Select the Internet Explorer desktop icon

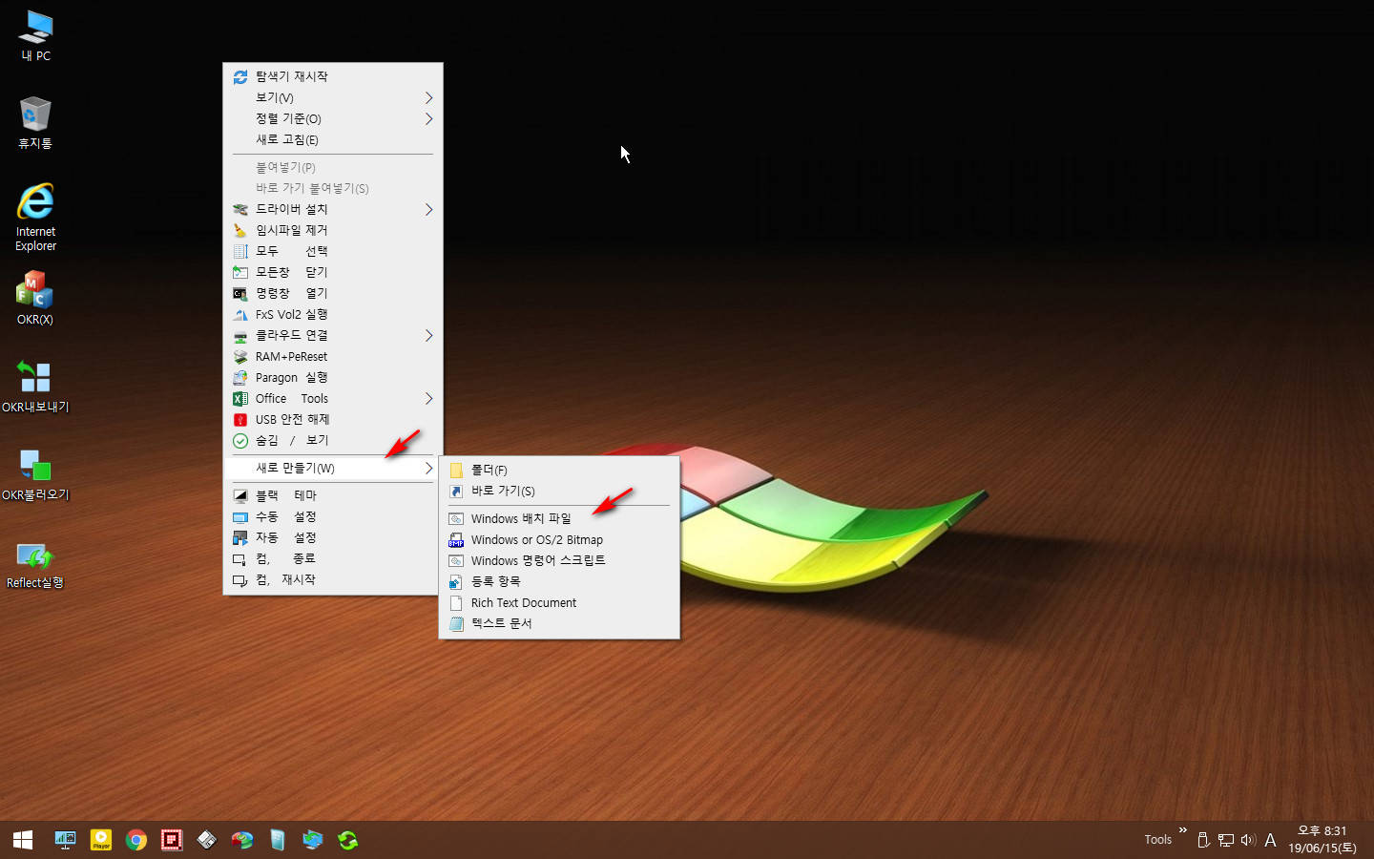pyautogui.click(x=35, y=217)
